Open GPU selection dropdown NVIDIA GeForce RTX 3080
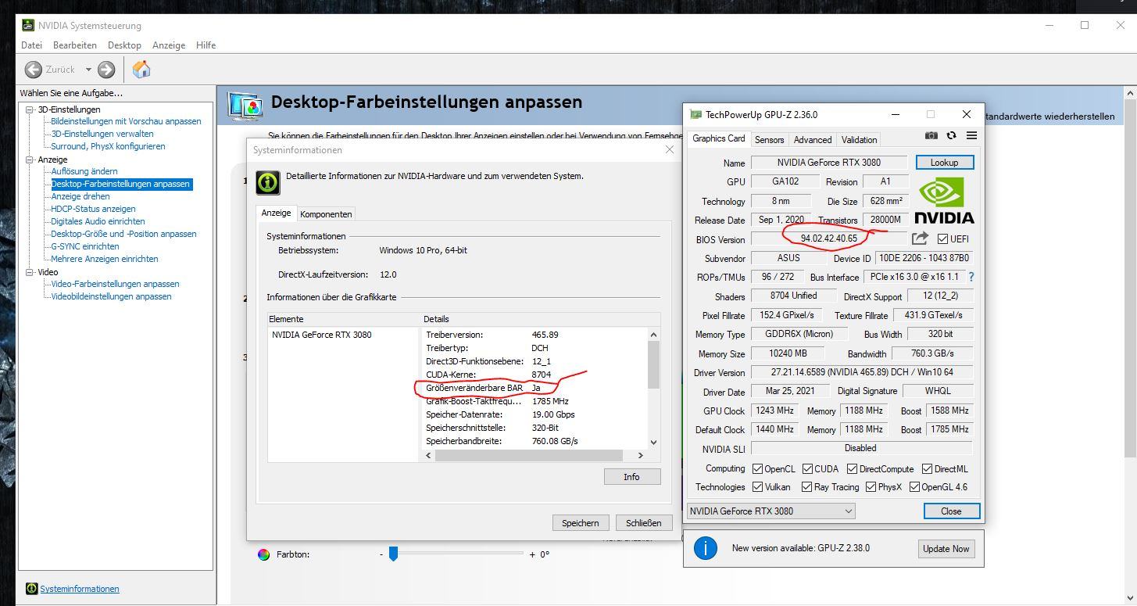 pos(771,511)
